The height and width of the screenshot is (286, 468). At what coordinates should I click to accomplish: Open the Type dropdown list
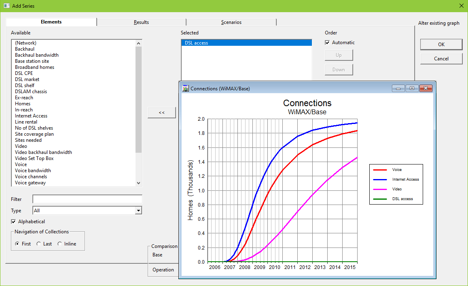pos(138,210)
